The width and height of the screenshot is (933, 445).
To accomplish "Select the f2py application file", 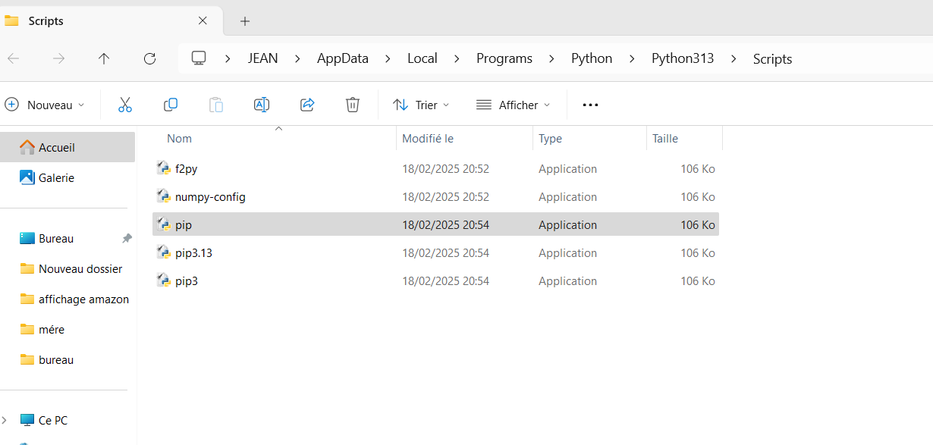I will pyautogui.click(x=186, y=169).
